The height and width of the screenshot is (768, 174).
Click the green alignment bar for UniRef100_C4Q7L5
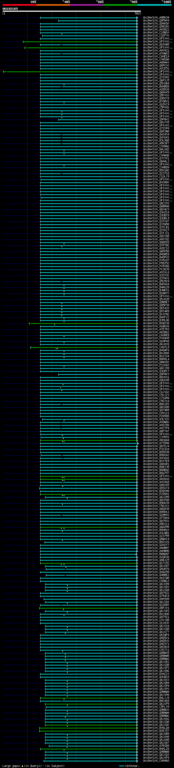coord(84,347)
